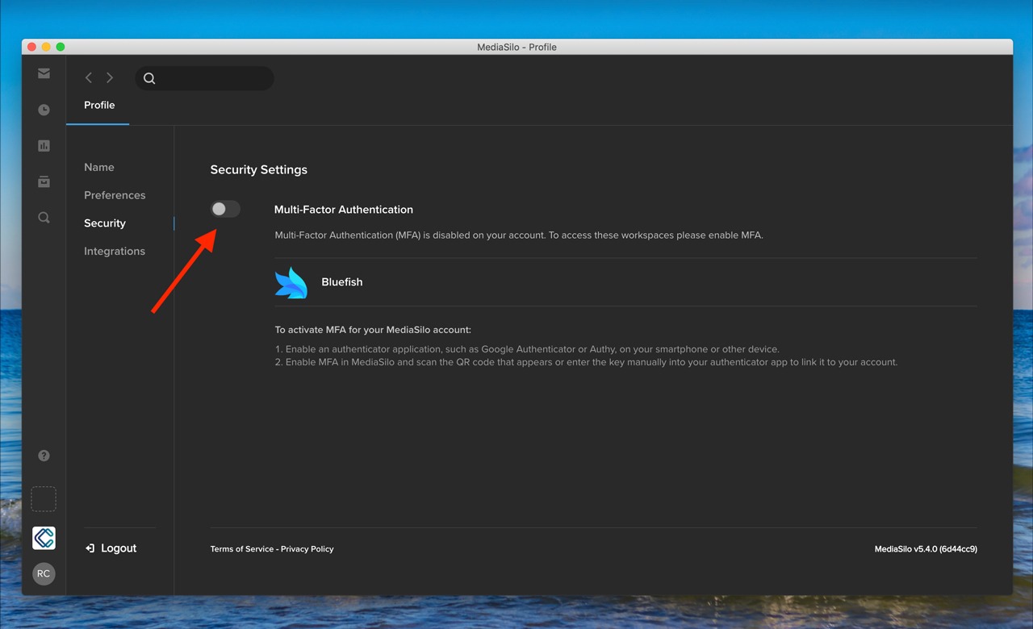The image size is (1033, 629).
Task: Click the search field at top
Action: 204,78
